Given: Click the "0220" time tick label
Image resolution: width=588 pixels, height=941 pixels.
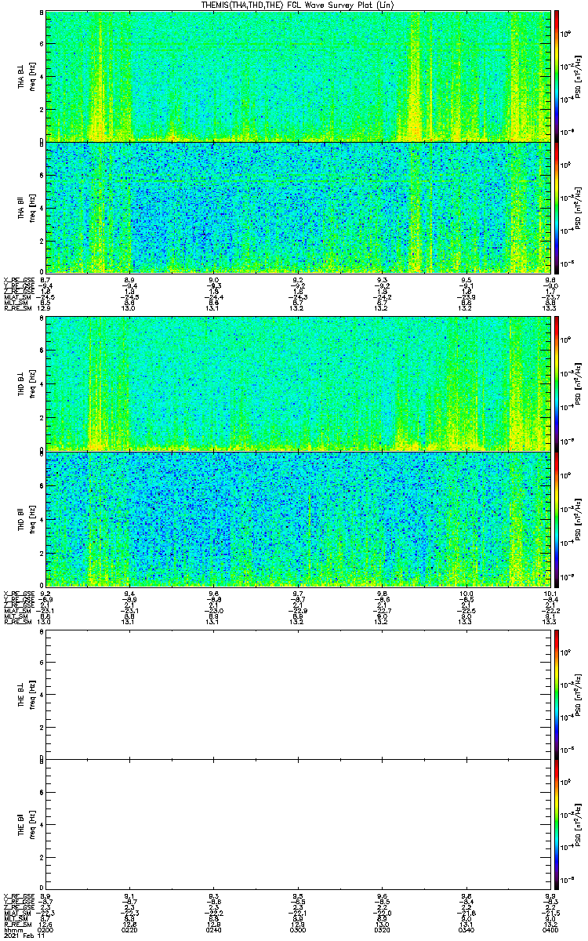Looking at the screenshot, I should coord(130,929).
